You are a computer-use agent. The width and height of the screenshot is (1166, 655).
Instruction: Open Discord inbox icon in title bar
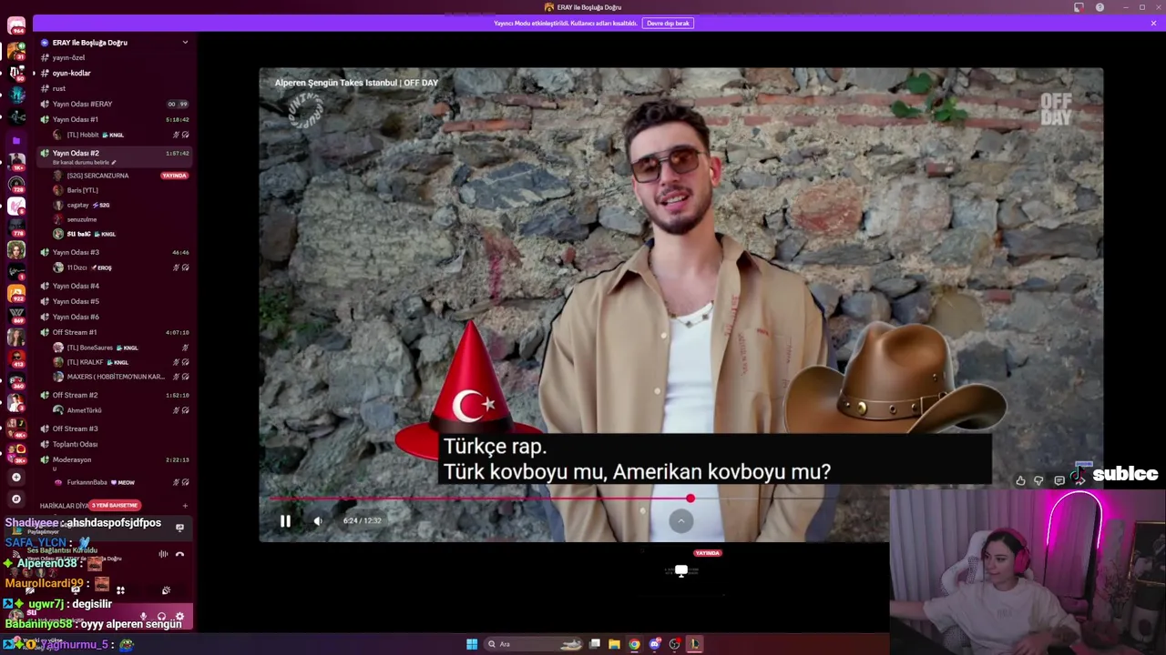1079,7
